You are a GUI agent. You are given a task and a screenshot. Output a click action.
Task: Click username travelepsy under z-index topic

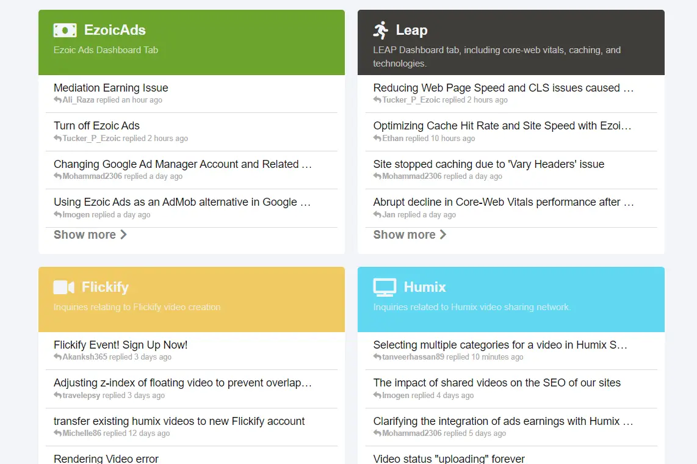81,395
